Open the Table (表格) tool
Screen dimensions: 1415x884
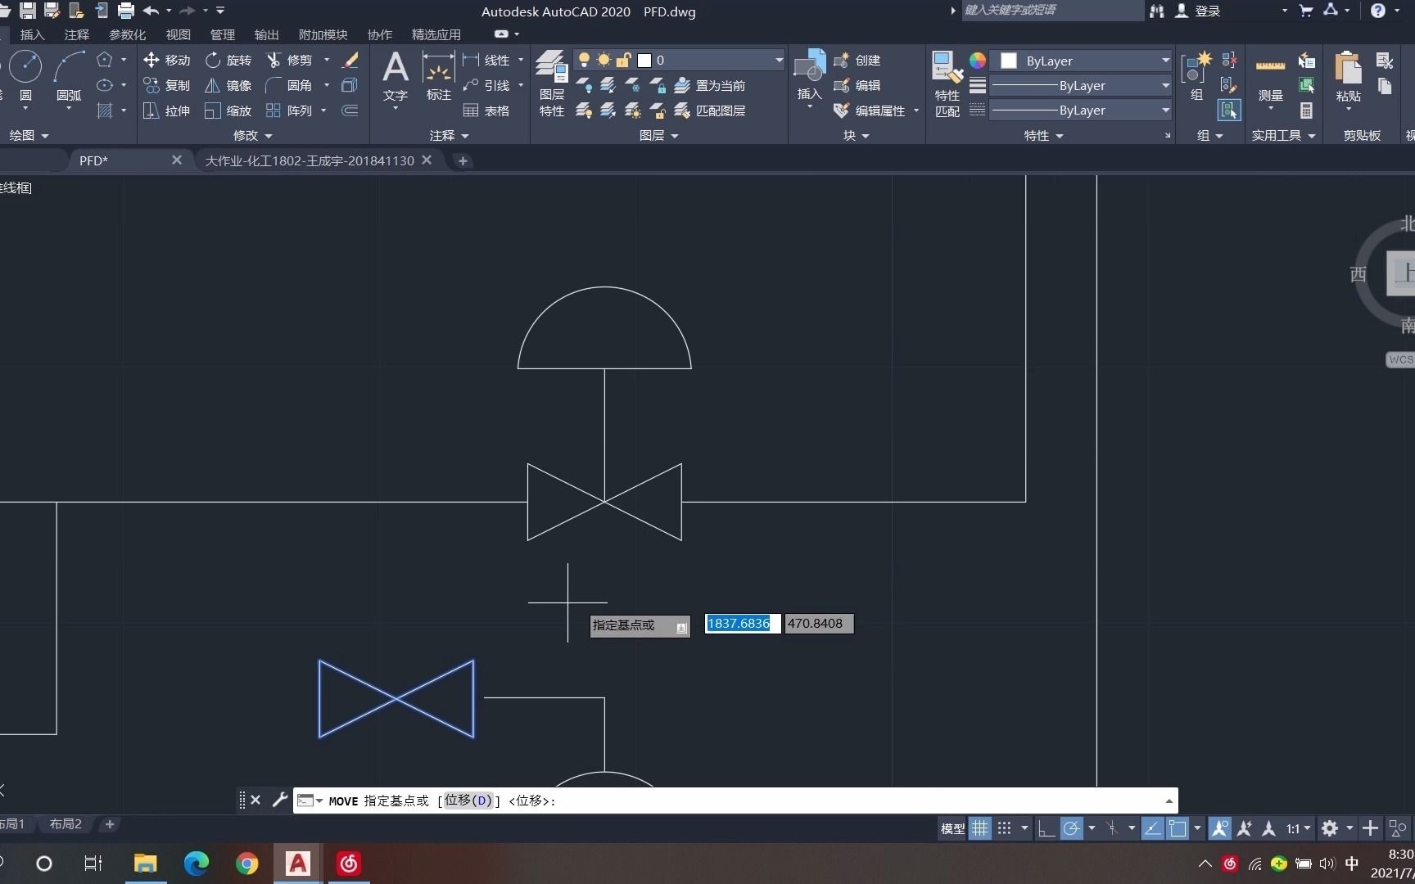[486, 110]
